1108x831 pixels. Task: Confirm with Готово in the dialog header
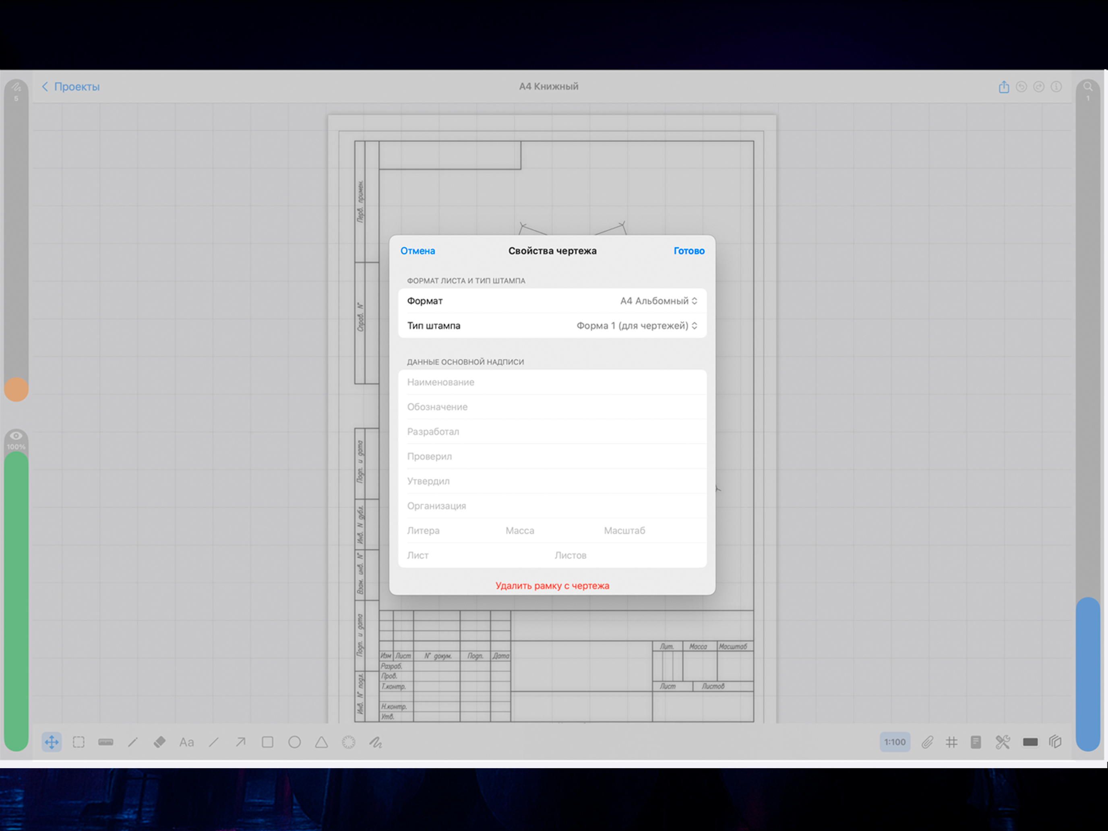coord(689,251)
